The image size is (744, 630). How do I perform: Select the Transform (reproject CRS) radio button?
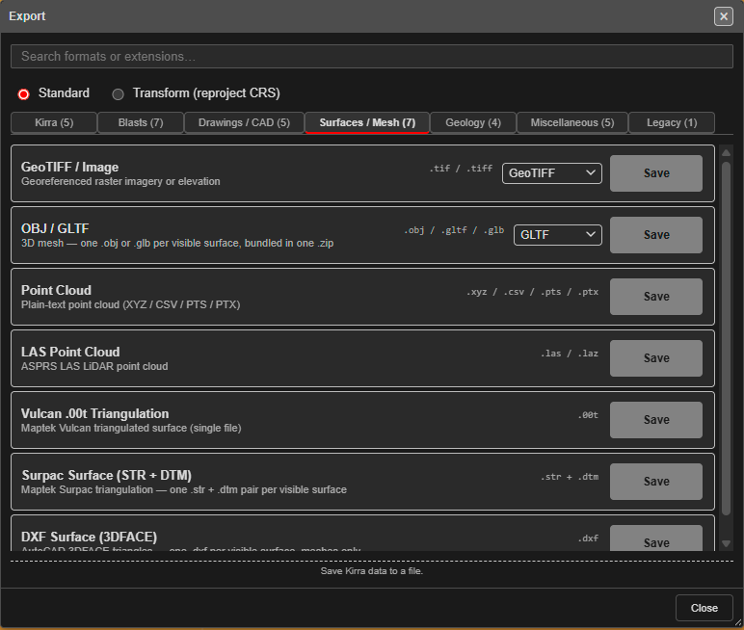point(118,94)
